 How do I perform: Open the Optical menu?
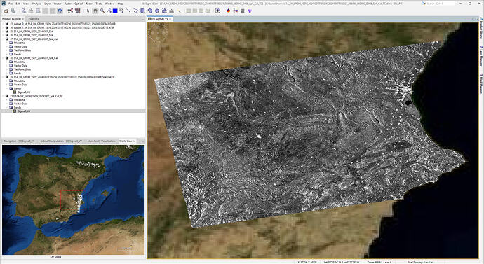pyautogui.click(x=79, y=4)
